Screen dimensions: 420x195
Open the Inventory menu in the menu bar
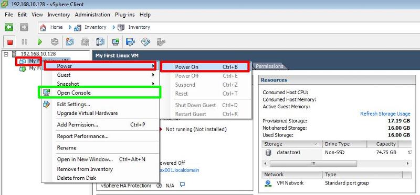[59, 15]
